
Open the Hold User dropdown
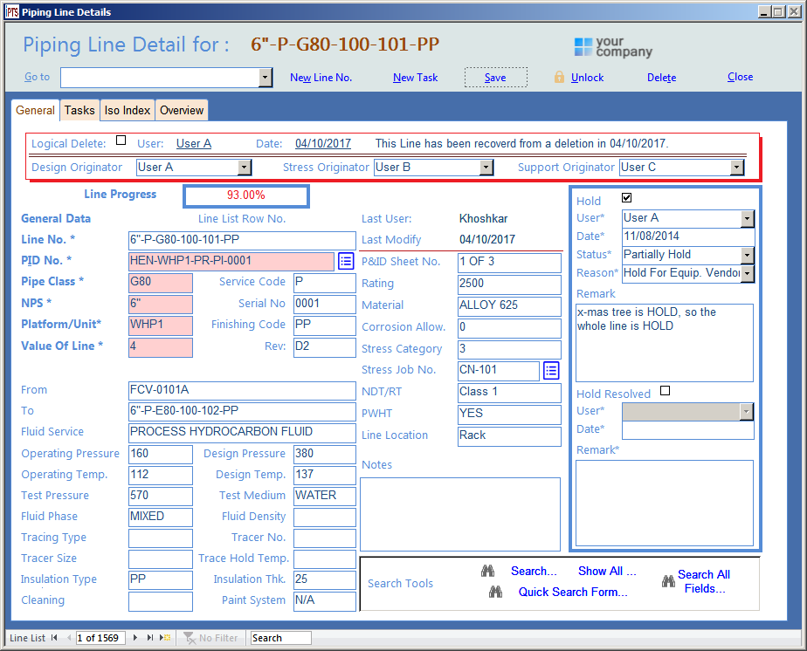(x=748, y=218)
